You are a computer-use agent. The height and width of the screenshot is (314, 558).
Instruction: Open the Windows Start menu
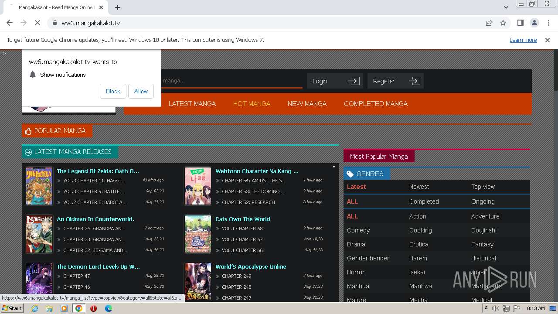tap(12, 308)
